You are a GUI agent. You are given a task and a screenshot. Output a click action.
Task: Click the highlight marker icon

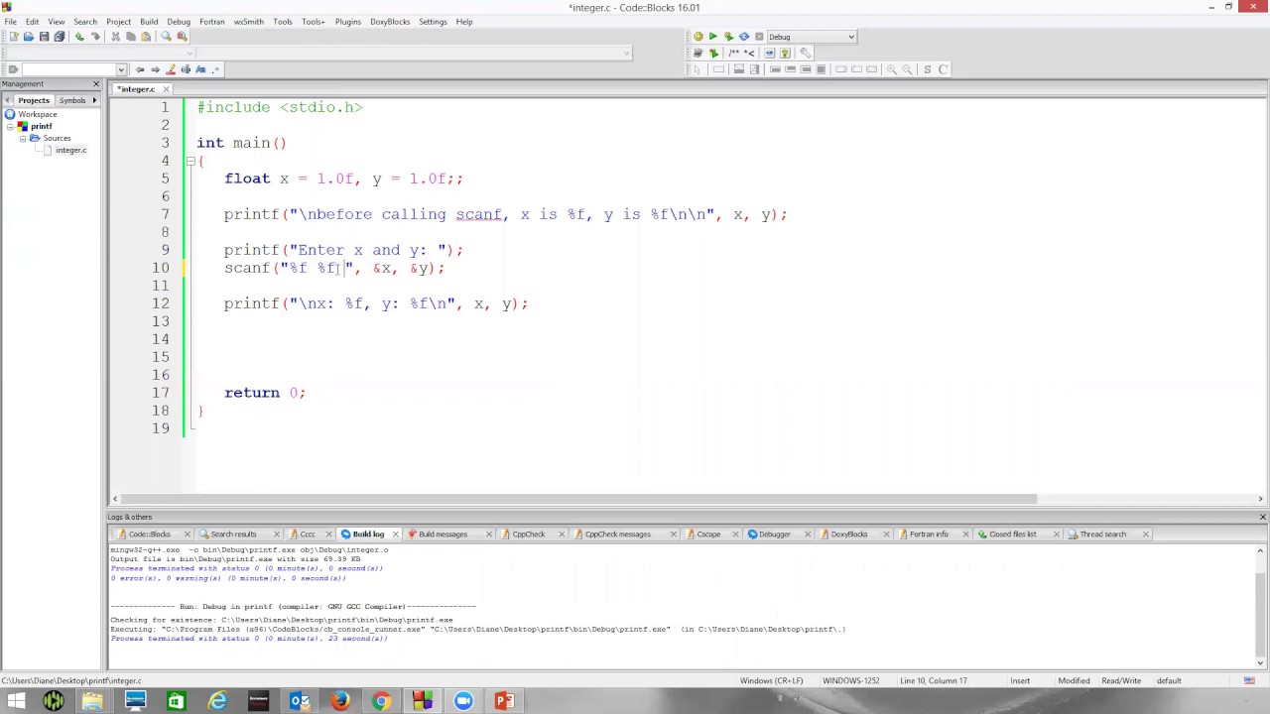(x=171, y=69)
